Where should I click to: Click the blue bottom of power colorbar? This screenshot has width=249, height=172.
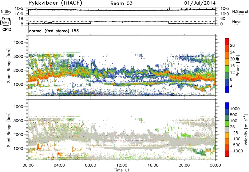227,89
